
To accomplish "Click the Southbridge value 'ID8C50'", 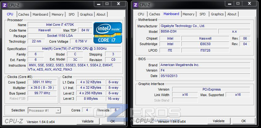I will pyautogui.click(x=205, y=44).
